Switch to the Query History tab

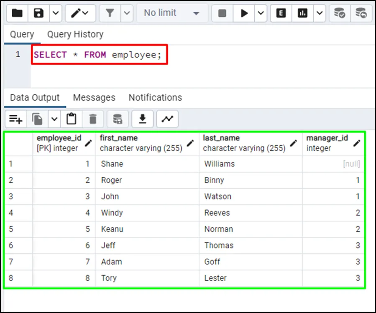click(75, 34)
